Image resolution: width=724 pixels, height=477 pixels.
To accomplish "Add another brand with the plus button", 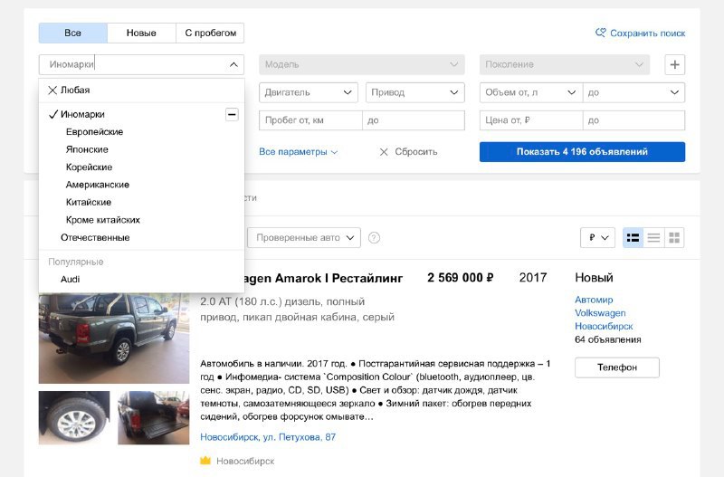I will click(674, 64).
